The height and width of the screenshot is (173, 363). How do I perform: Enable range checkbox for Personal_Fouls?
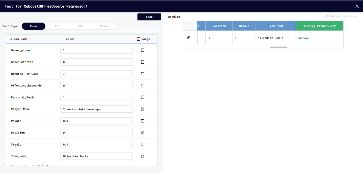[x=142, y=97]
